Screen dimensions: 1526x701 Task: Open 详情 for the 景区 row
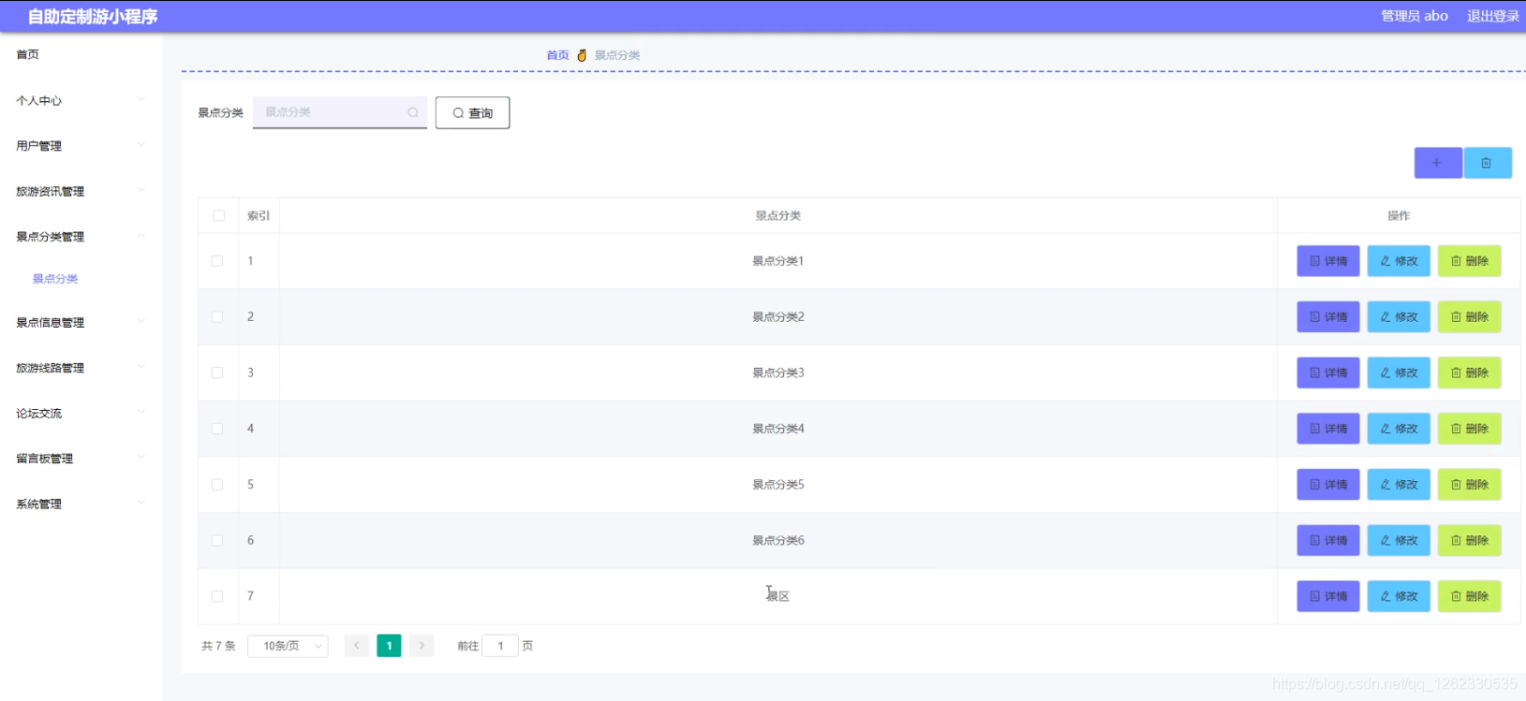pyautogui.click(x=1328, y=596)
